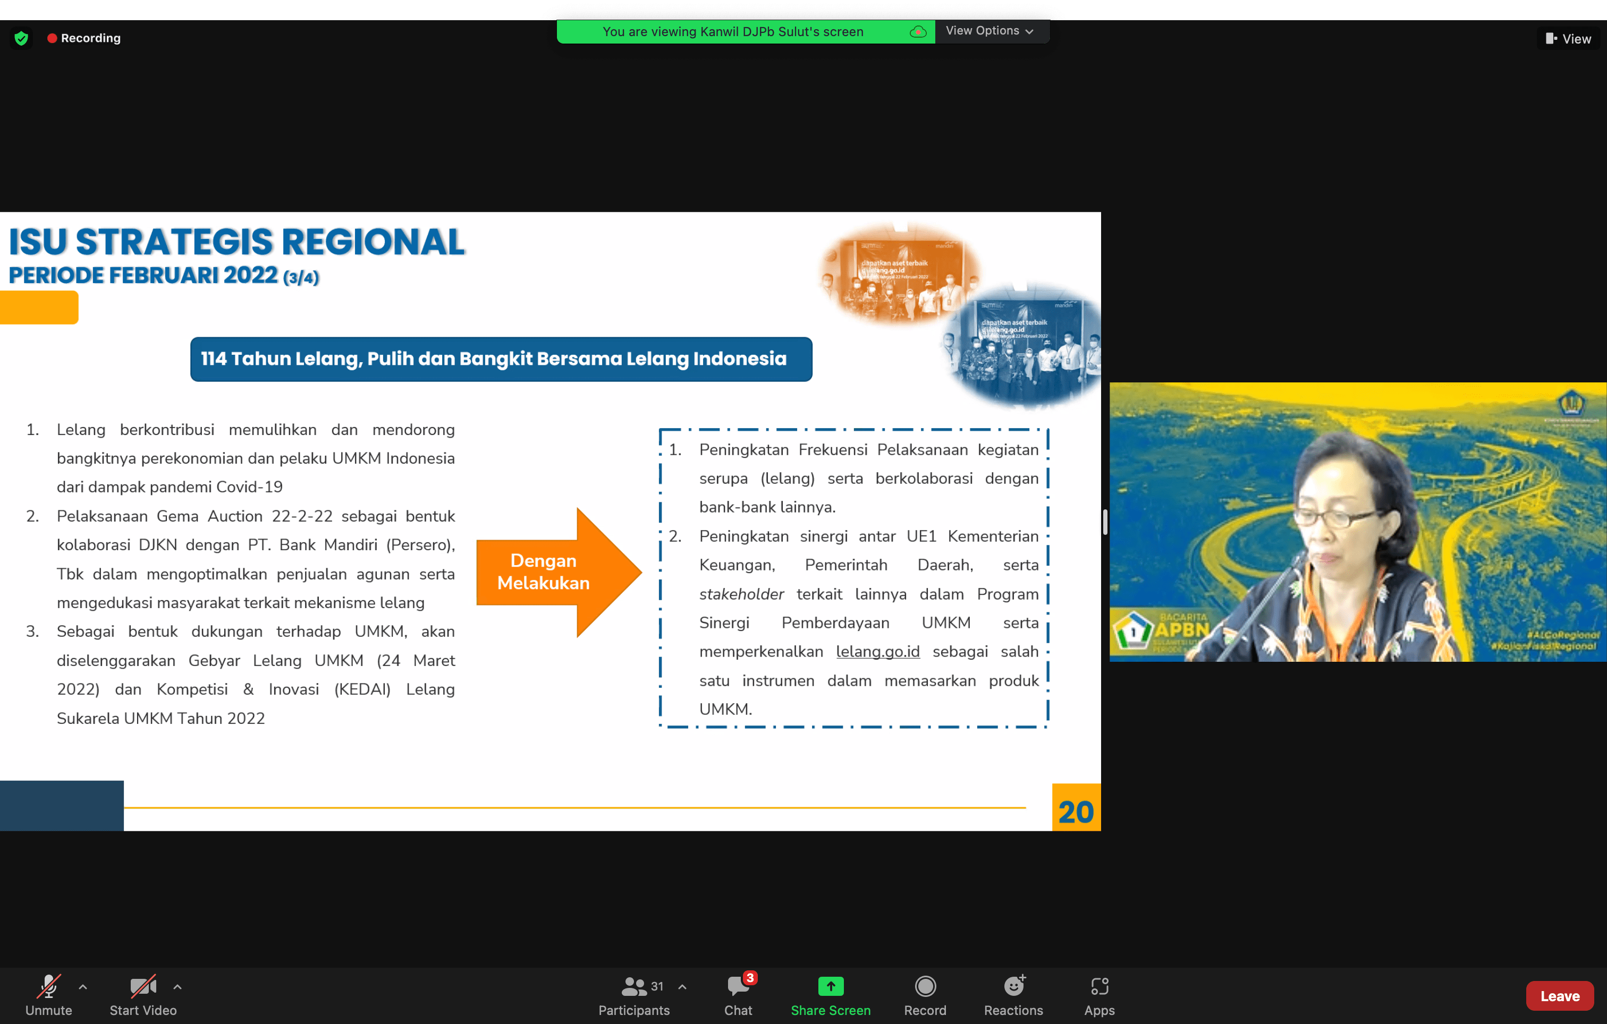The height and width of the screenshot is (1024, 1607).
Task: Open the View layout menu
Action: coord(1568,39)
